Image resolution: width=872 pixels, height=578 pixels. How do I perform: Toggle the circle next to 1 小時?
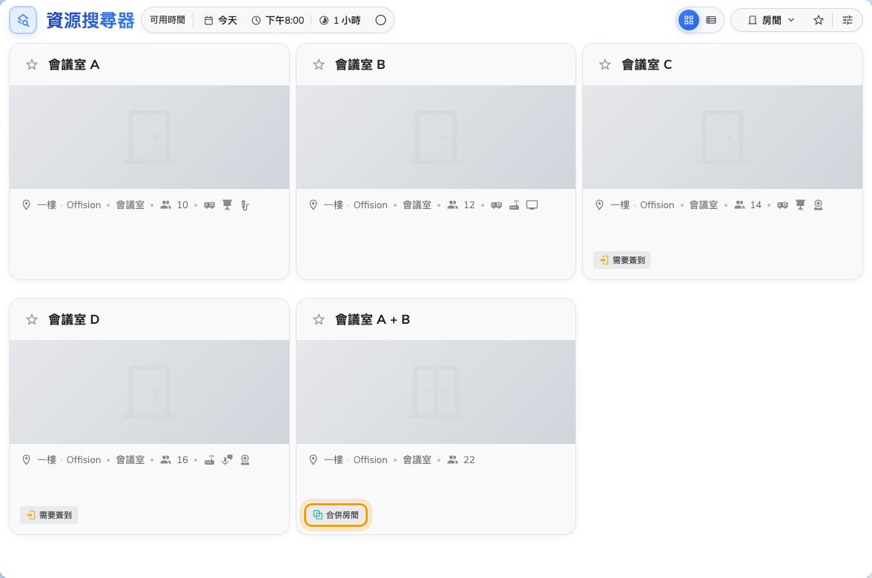(380, 21)
